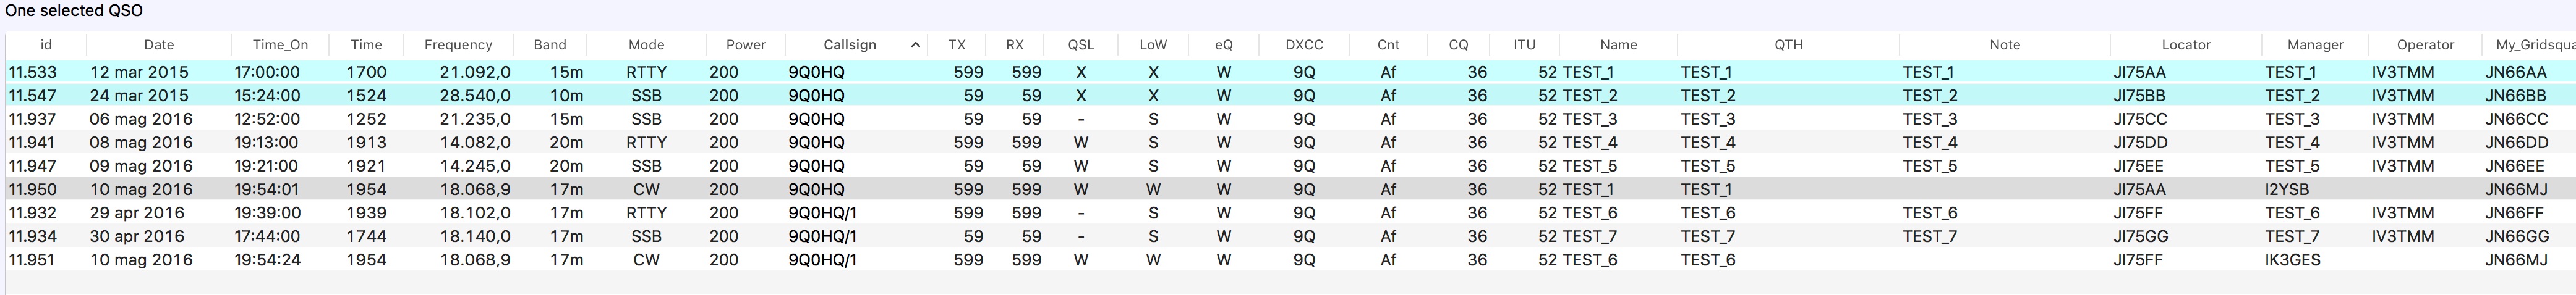Sort by the Date column header
2576x295 pixels.
159,45
